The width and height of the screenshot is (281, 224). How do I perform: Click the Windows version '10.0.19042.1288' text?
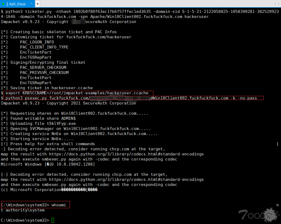74,164
